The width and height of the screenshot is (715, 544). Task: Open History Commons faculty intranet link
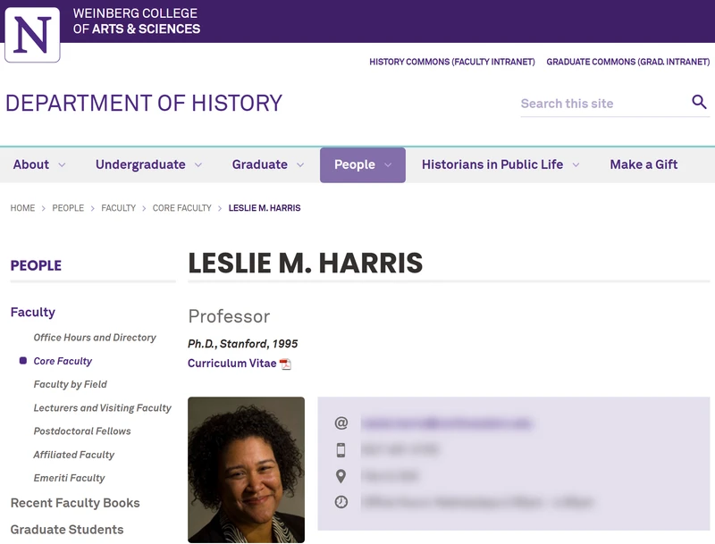pos(452,62)
